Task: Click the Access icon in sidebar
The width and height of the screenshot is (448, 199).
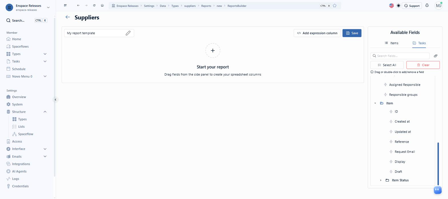Action: [8, 141]
